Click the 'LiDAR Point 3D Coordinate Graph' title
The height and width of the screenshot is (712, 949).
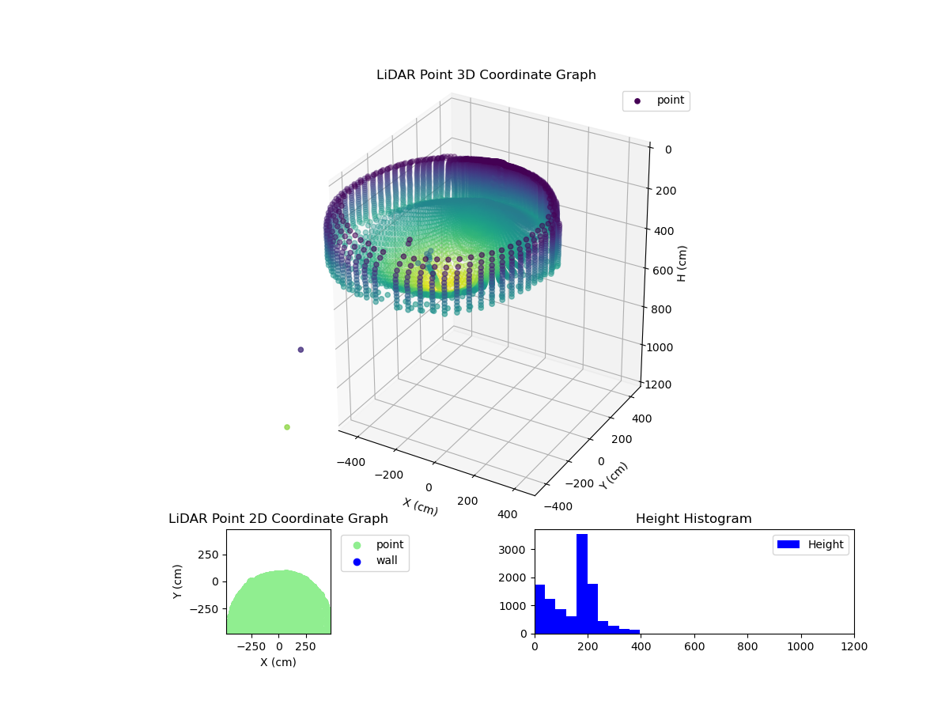[x=486, y=75]
